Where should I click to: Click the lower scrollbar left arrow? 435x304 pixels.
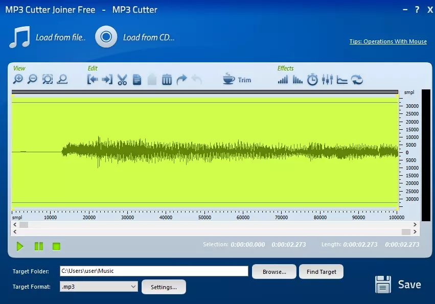[x=15, y=231]
